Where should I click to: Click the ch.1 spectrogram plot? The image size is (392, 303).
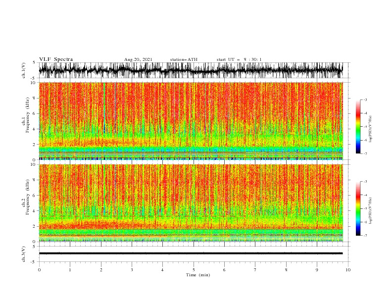tap(191, 121)
